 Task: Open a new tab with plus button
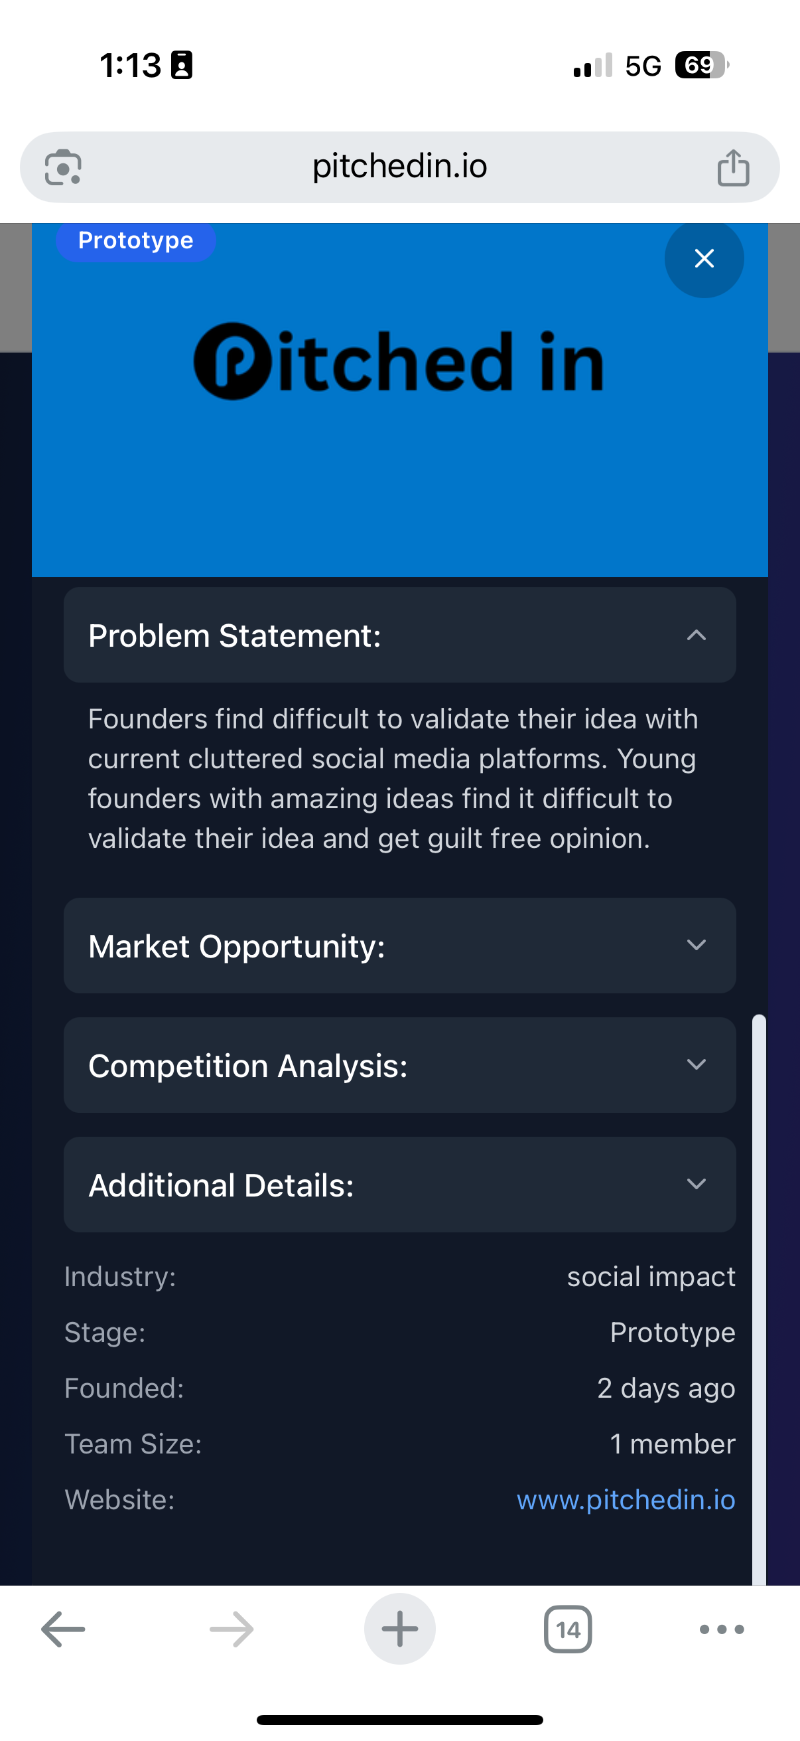(399, 1629)
